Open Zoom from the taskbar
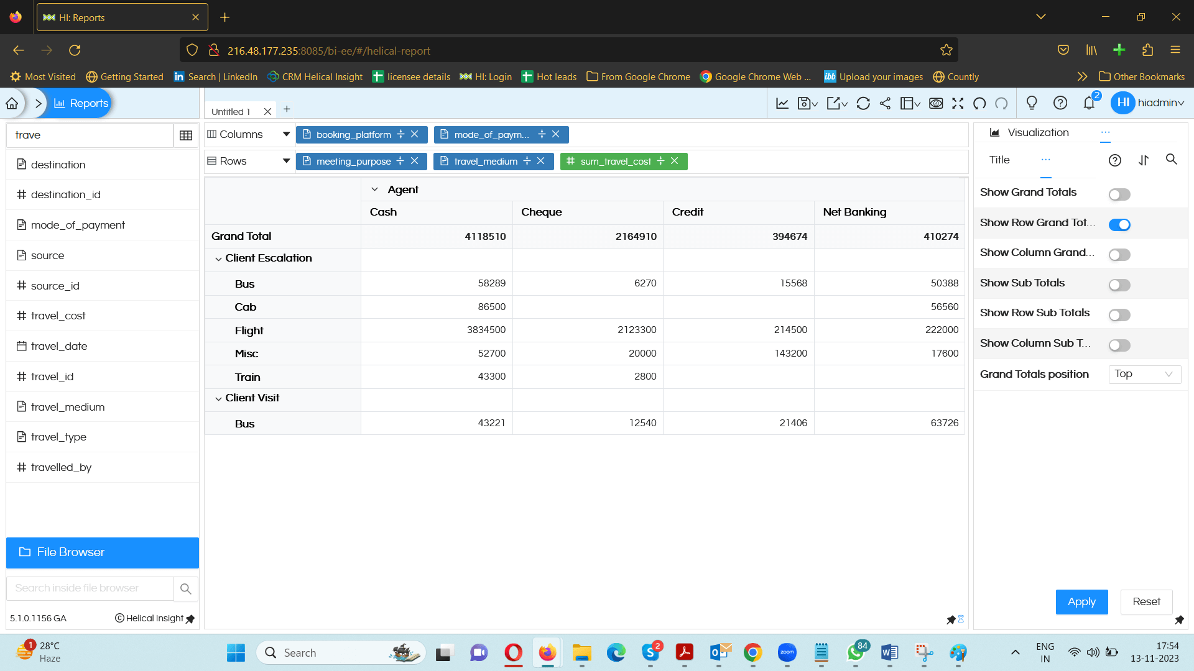 point(787,653)
